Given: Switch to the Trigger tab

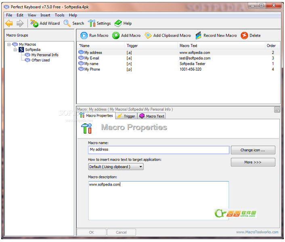Looking at the screenshot, I should 126,116.
